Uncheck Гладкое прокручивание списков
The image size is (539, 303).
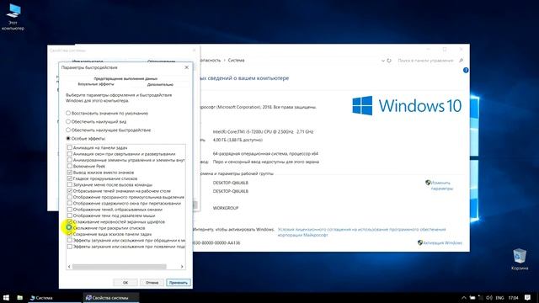(70, 178)
